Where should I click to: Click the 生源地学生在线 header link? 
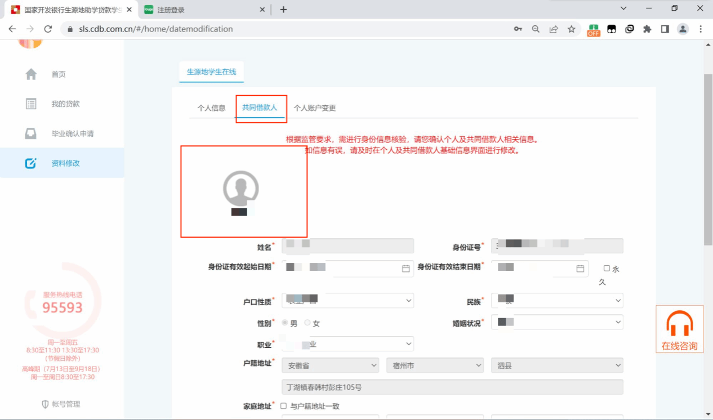(211, 72)
